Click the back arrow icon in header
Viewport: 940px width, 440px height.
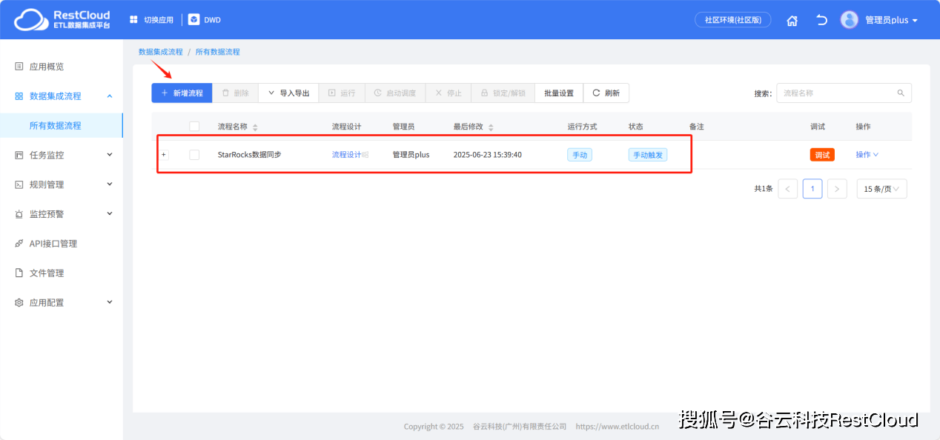(x=821, y=21)
